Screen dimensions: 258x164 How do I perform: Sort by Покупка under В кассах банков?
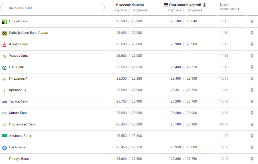[120, 10]
